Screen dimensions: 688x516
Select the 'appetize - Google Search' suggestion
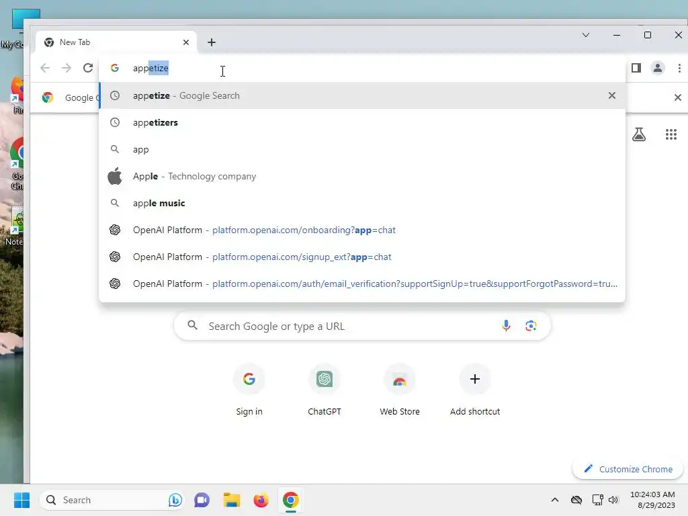(x=362, y=95)
